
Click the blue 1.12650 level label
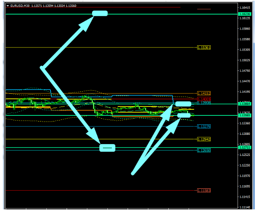coord(203,150)
